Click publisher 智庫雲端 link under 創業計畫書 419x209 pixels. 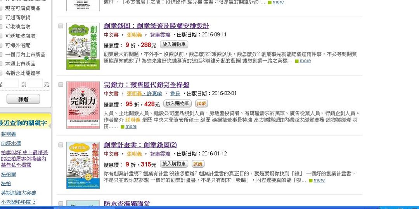tap(160, 154)
